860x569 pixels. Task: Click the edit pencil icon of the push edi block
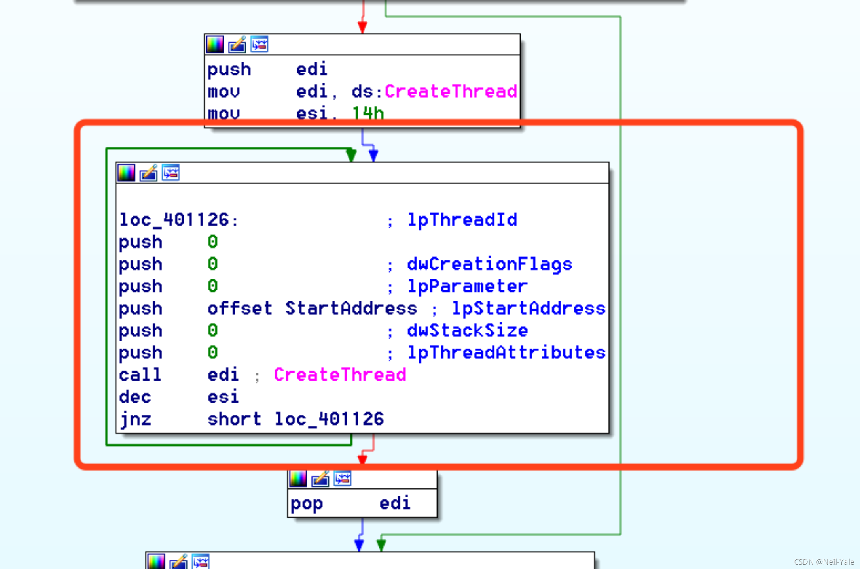click(x=237, y=44)
